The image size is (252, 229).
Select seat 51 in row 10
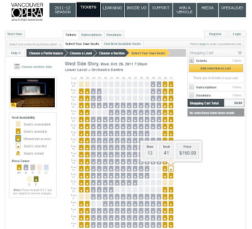pyautogui.click(x=111, y=190)
